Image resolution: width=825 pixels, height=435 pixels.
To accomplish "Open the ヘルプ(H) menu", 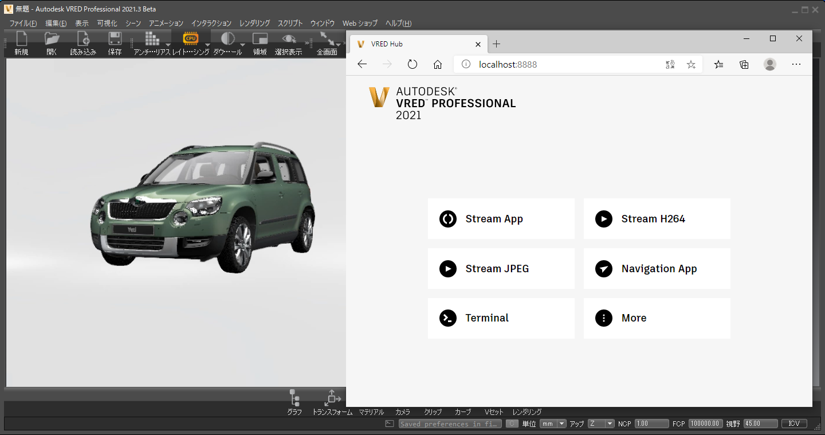I will pyautogui.click(x=398, y=23).
